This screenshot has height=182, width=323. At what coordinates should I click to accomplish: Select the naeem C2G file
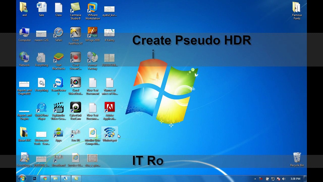[42, 36]
